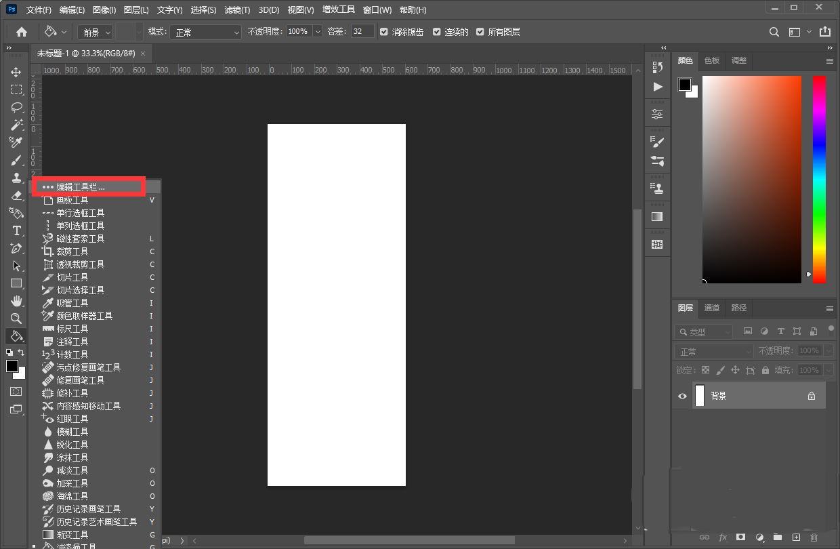Toggle lock all padlock in 锁定 row
This screenshot has height=549, width=840.
(765, 370)
